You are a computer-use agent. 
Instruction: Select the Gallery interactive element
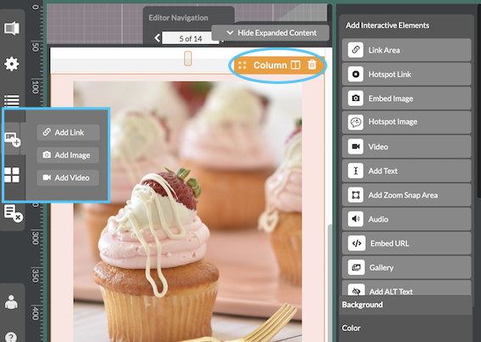[406, 267]
